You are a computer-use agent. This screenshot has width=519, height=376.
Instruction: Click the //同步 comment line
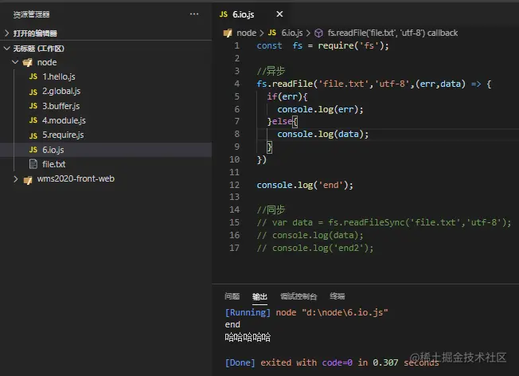click(x=271, y=210)
